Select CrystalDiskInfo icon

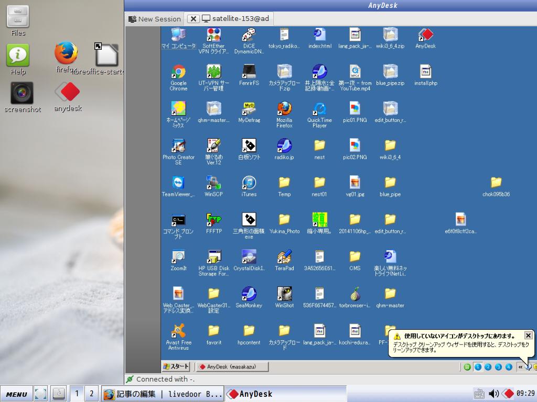249,261
